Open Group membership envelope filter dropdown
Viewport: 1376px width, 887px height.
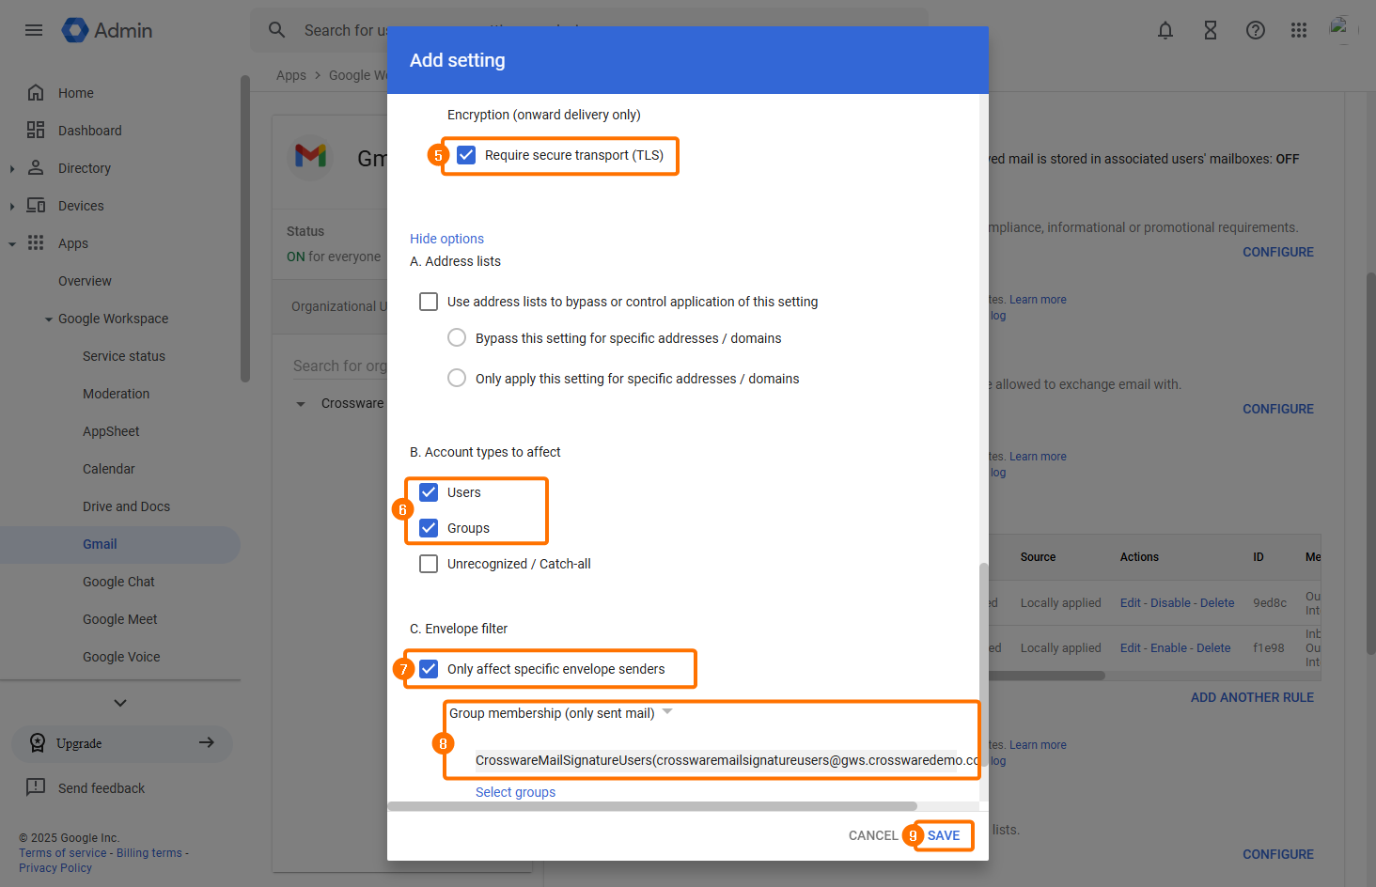pos(667,712)
